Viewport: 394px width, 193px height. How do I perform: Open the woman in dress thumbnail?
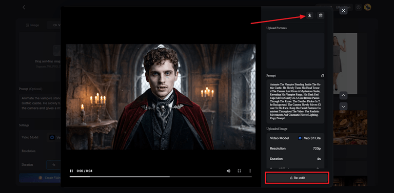(x=345, y=63)
